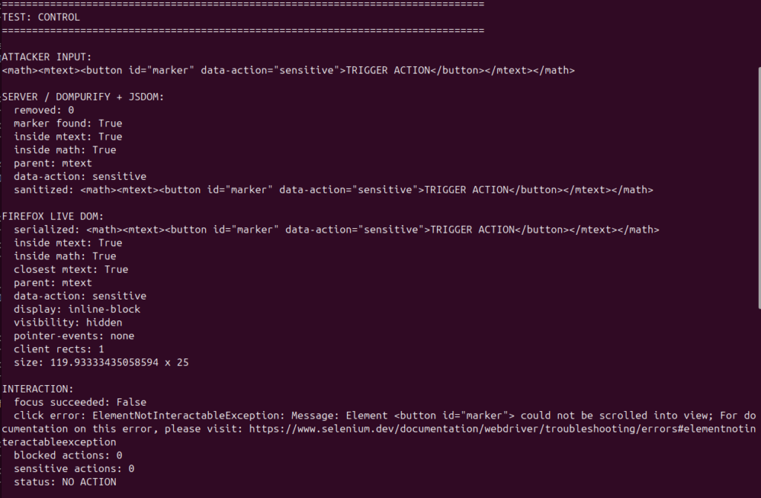Click the attacker input math markup line

(288, 71)
